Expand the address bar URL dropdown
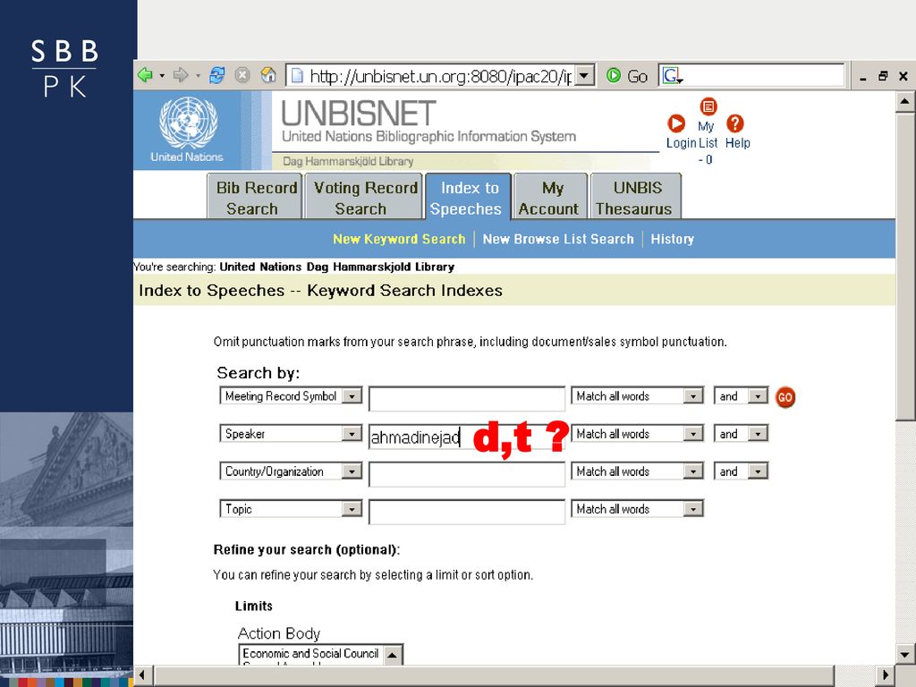 coord(585,75)
